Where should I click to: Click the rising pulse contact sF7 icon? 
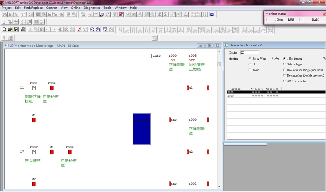click(x=188, y=30)
